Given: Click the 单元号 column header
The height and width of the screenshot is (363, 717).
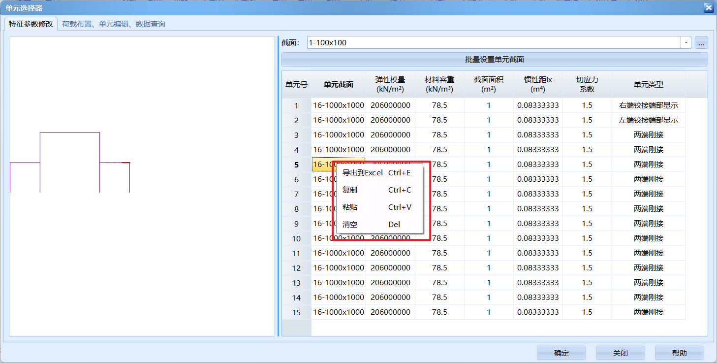Looking at the screenshot, I should 296,84.
